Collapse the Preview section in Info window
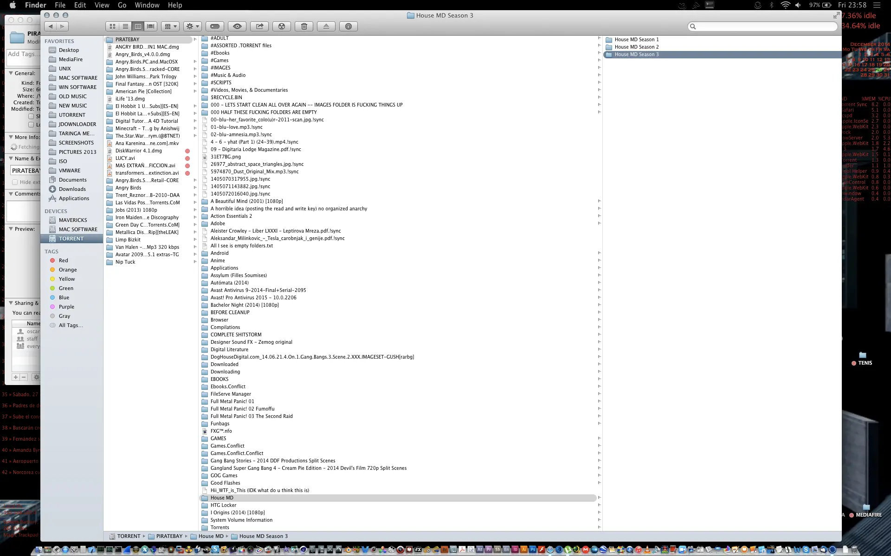Viewport: 891px width, 556px height. (11, 229)
